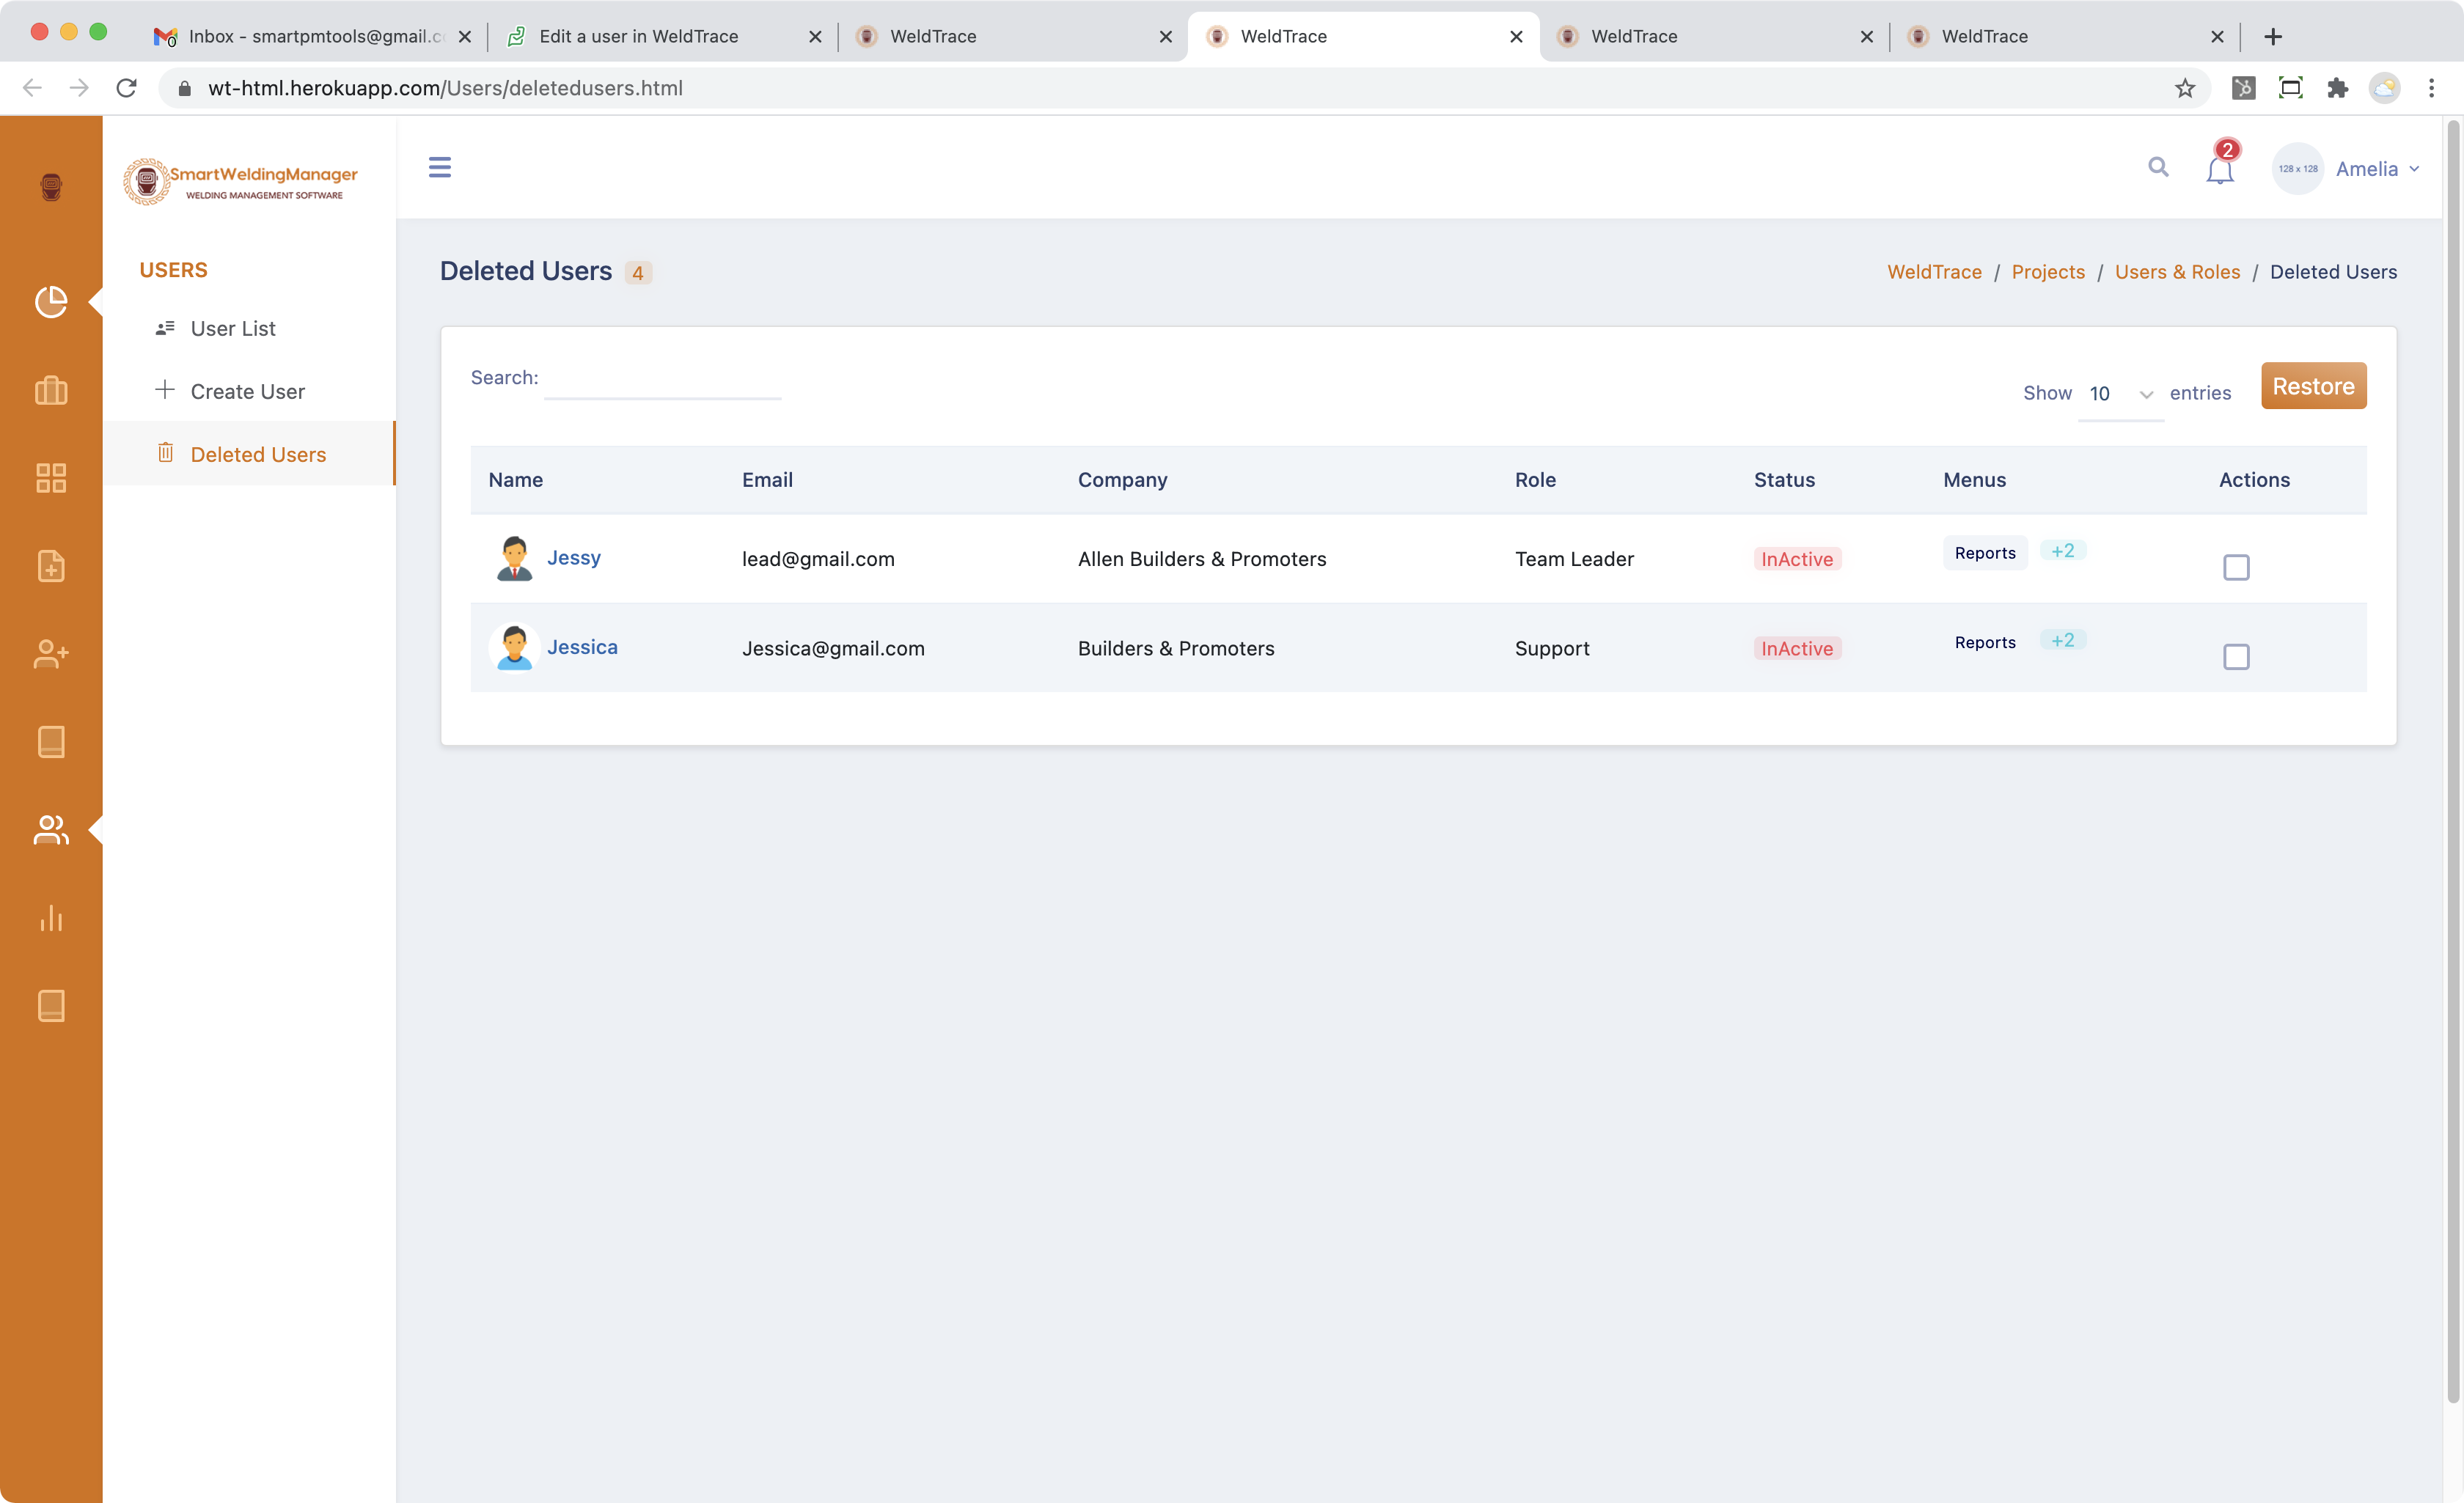Close the Inbox Gmail tab
This screenshot has width=2464, height=1503.
tap(464, 36)
